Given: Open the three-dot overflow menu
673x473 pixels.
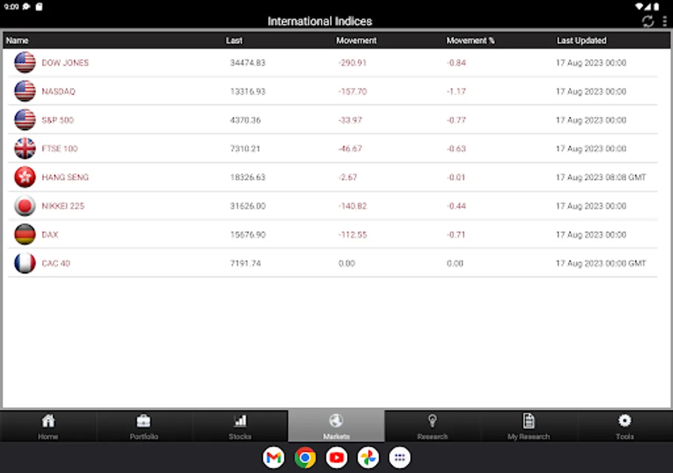Looking at the screenshot, I should pyautogui.click(x=665, y=22).
